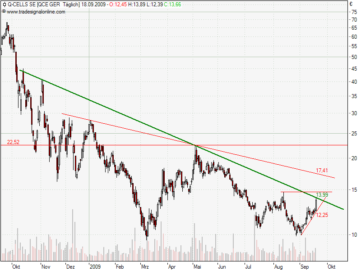Image resolution: width=361 pixels, height=270 pixels.
Task: Open the www.tradesignalonline.com link
Action: pyautogui.click(x=36, y=11)
